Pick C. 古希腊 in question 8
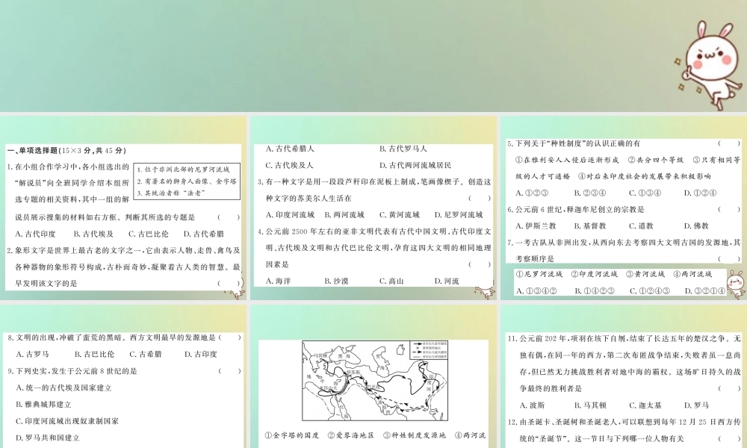The width and height of the screenshot is (747, 448). point(146,354)
